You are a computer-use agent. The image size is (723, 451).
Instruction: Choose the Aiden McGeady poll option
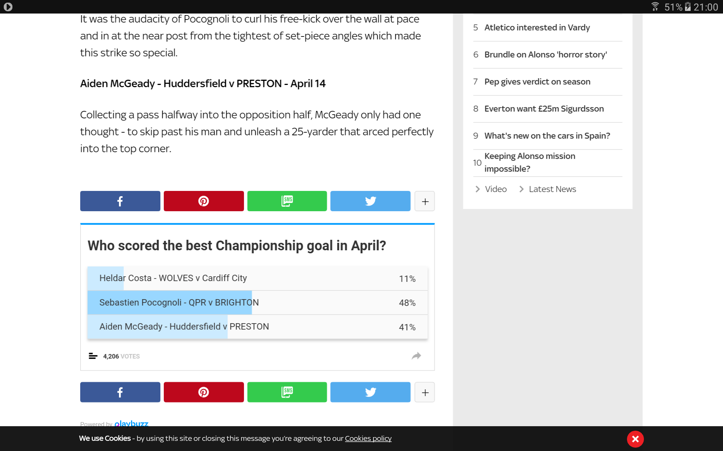tap(258, 327)
